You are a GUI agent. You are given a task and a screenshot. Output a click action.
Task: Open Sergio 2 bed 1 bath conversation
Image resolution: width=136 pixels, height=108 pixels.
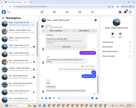tap(18, 39)
